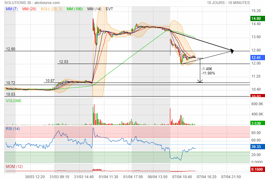Click the 01/04 17:00 time axis label
The height and width of the screenshot is (180, 265).
(x=133, y=177)
